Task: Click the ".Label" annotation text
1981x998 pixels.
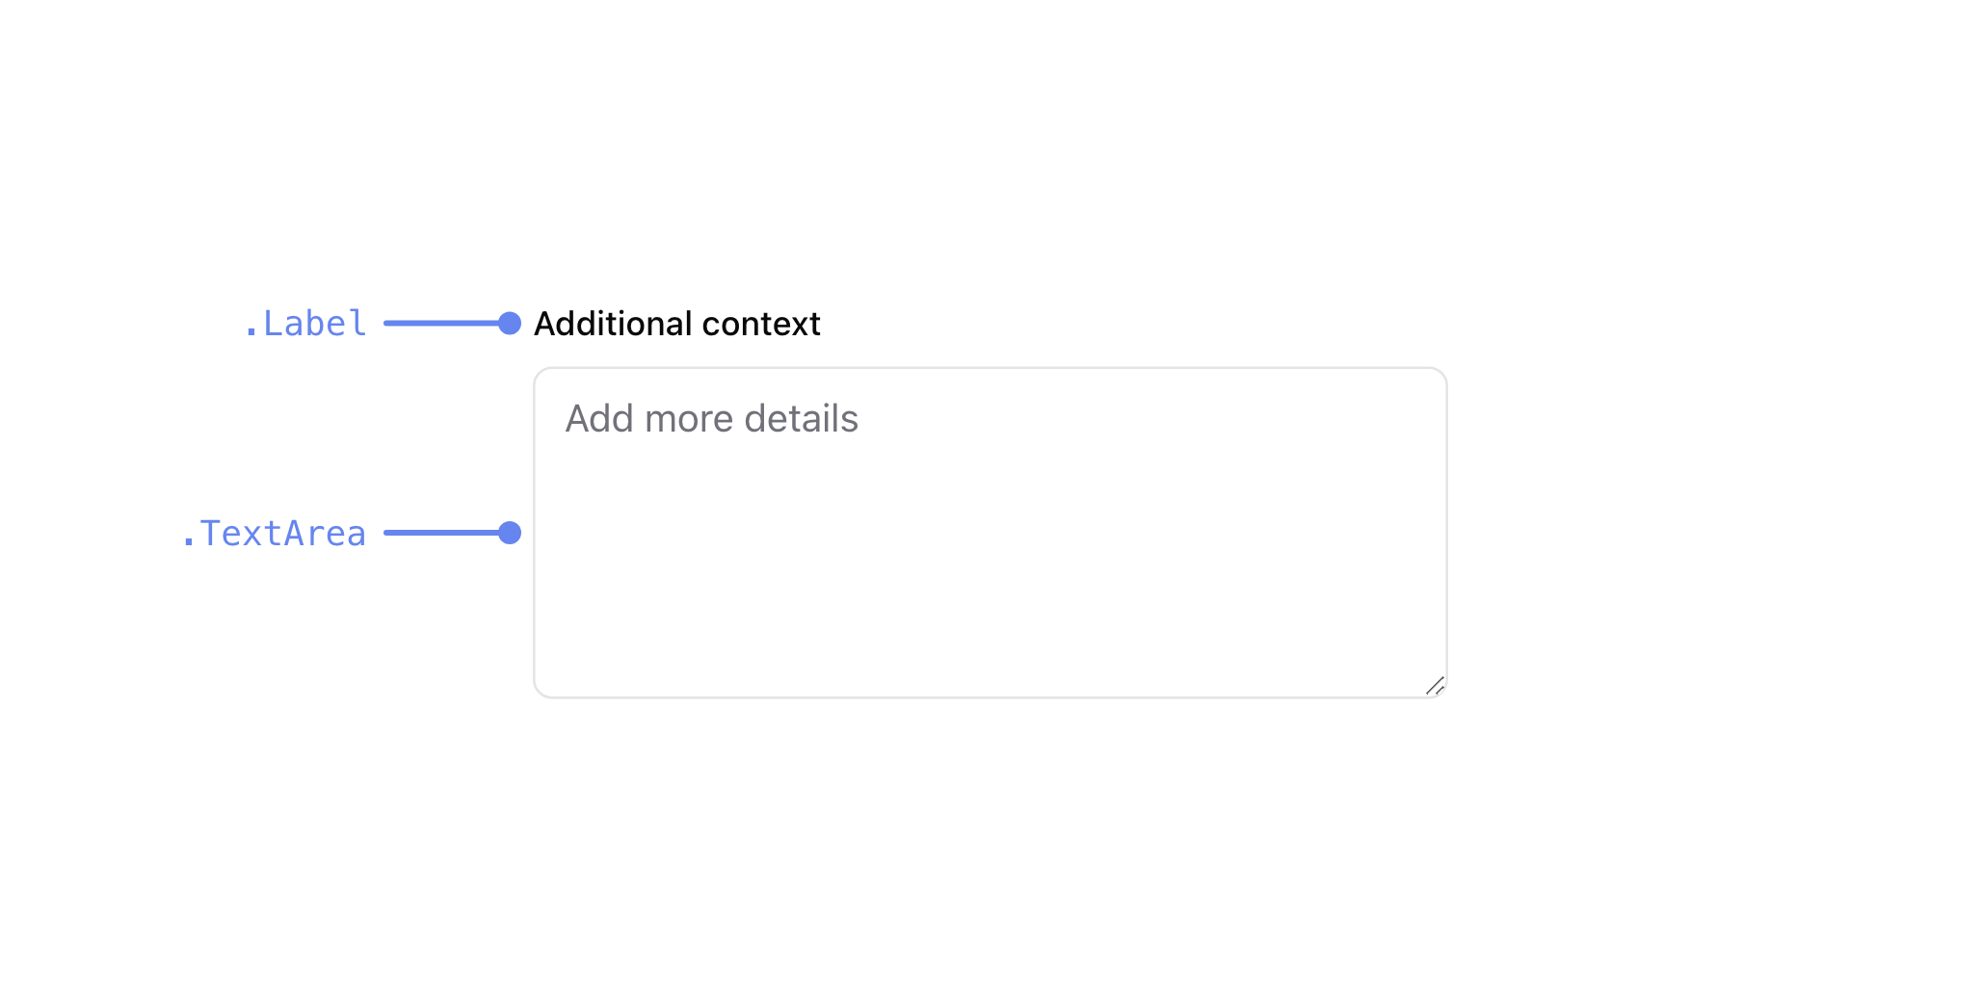Action: [304, 324]
